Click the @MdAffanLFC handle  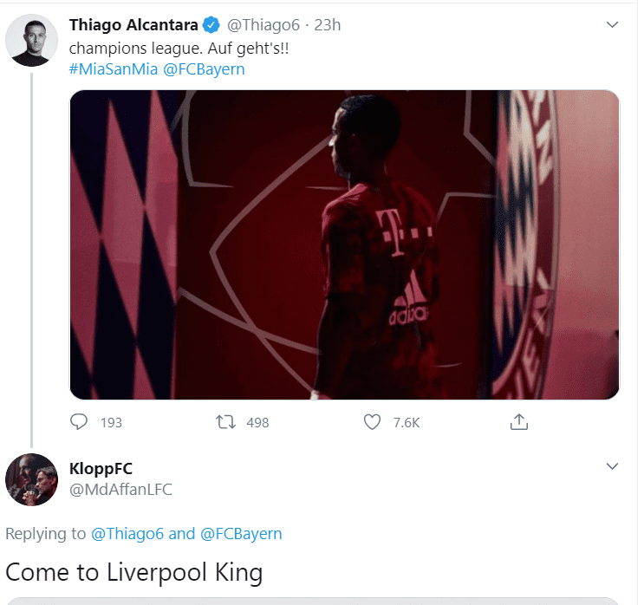(120, 490)
